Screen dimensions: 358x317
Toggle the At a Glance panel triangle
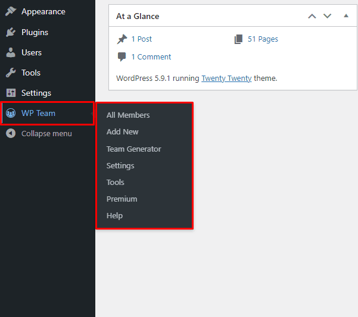coord(346,16)
